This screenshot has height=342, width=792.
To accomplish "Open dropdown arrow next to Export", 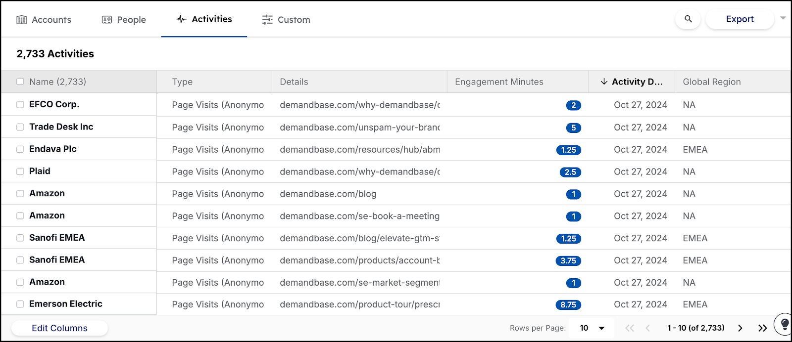I will 783,18.
